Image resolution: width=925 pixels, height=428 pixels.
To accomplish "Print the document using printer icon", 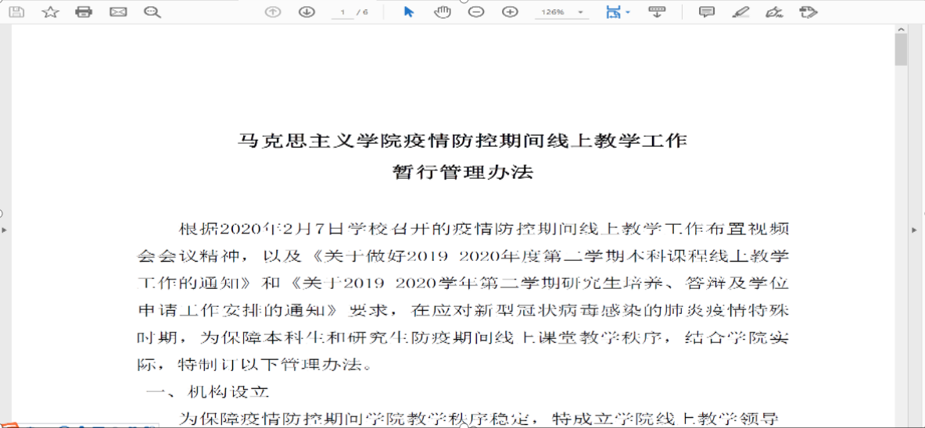I will click(x=84, y=12).
